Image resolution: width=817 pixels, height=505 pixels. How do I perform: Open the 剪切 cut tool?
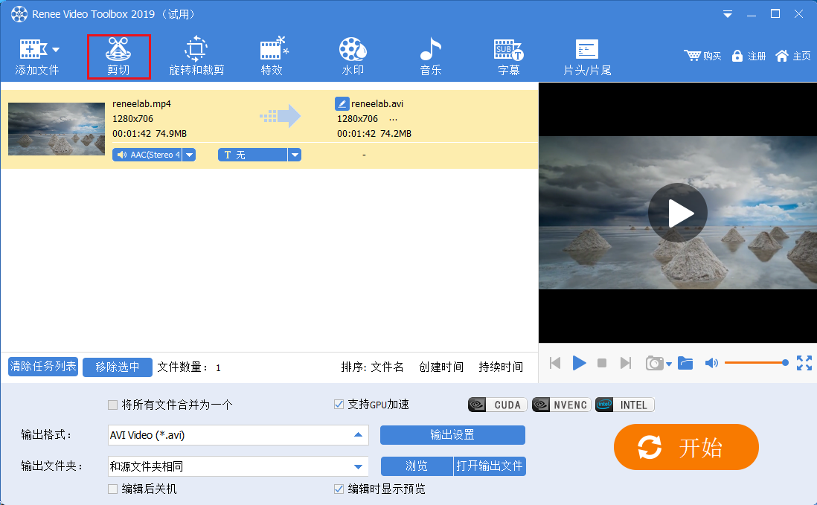click(118, 57)
